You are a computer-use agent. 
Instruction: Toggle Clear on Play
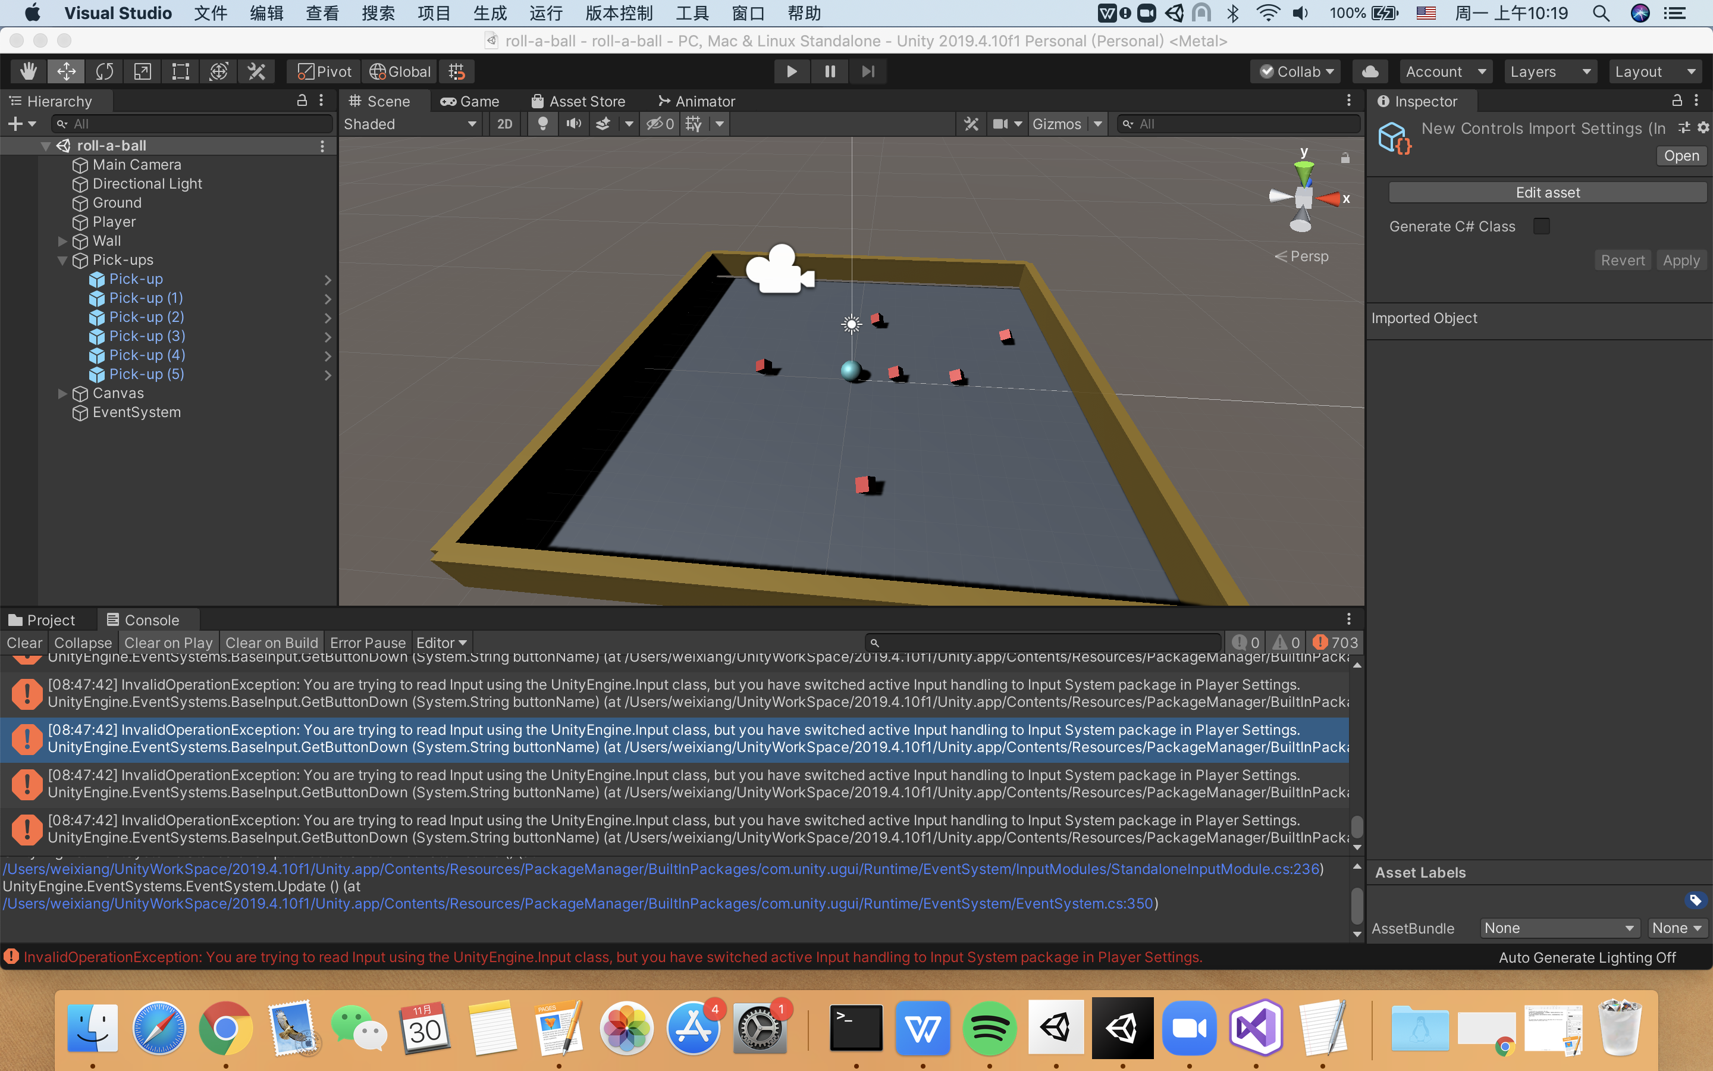tap(168, 643)
